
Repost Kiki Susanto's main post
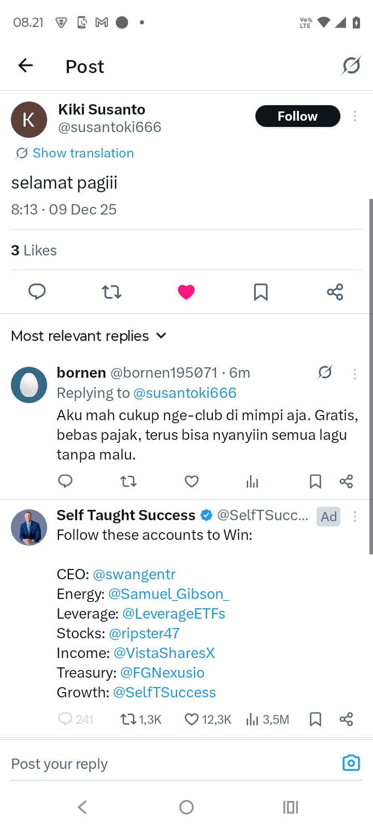click(111, 292)
